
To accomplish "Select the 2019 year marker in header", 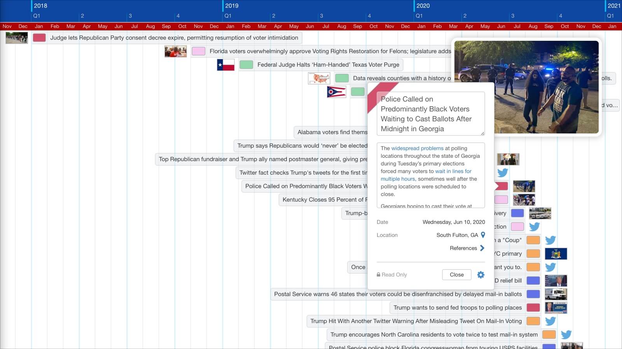I will [x=232, y=6].
